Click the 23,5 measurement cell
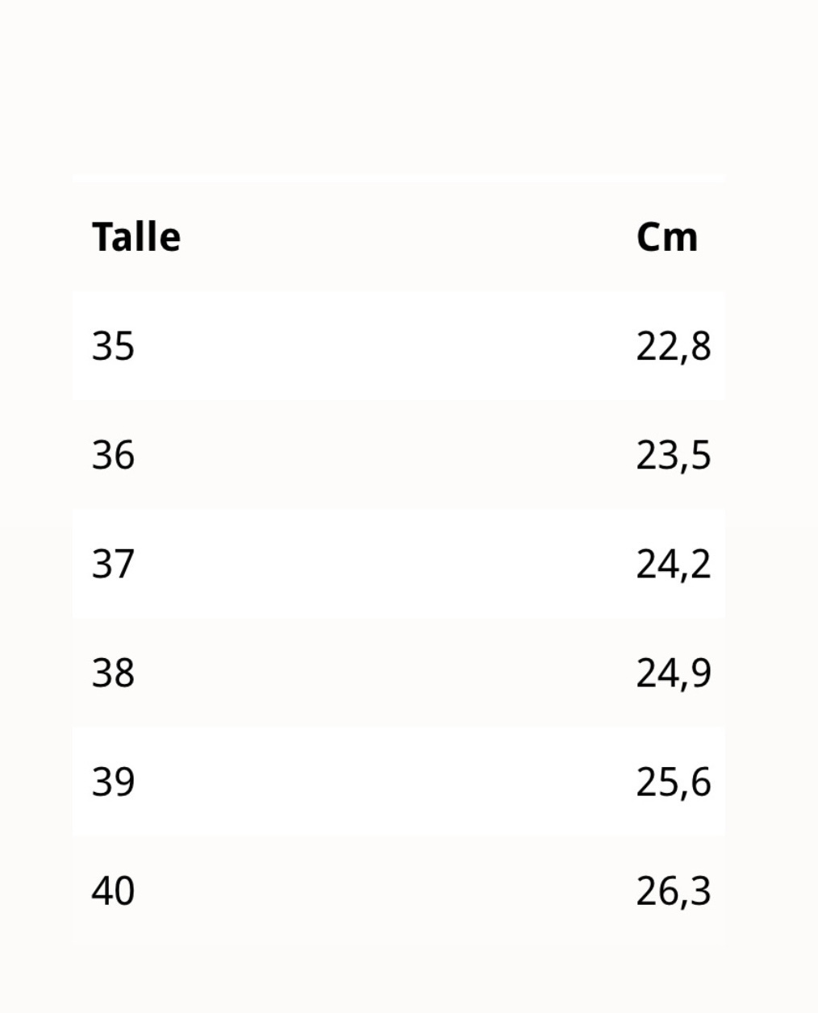 coord(674,456)
